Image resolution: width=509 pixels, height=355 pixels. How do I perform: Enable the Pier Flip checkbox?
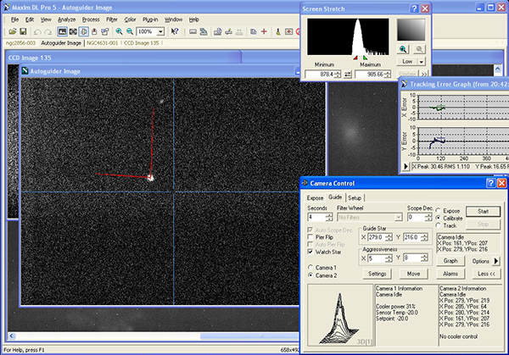[311, 238]
